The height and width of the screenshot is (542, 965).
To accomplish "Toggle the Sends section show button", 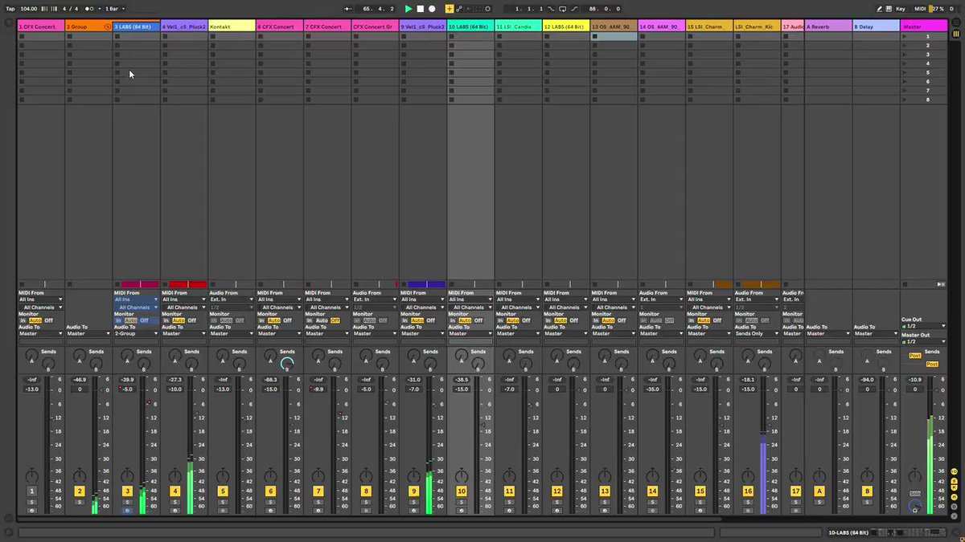I will pyautogui.click(x=955, y=479).
